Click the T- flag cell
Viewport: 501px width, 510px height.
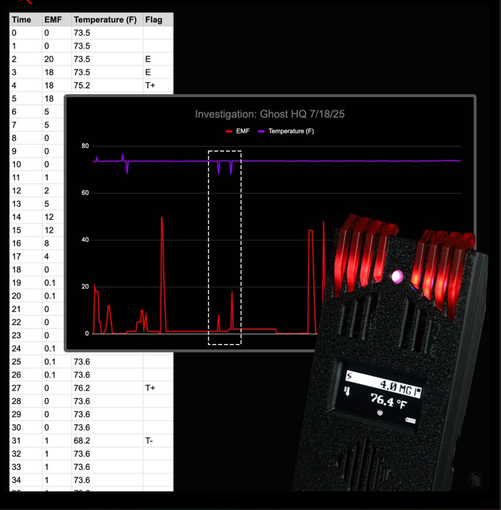click(158, 441)
